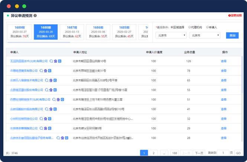
Task: Click the horizontal scrollbar under the period tabs
Action: 39,42
